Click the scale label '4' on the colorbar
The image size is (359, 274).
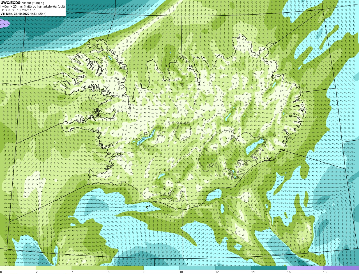click(73, 272)
